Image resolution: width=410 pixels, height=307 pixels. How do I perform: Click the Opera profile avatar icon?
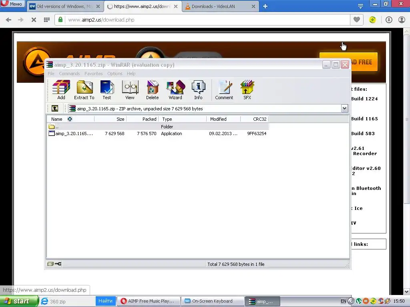point(402,20)
